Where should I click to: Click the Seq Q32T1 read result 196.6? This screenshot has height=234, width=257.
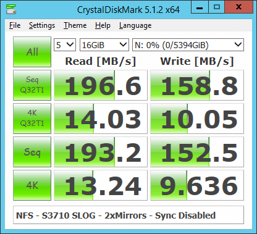(101, 85)
